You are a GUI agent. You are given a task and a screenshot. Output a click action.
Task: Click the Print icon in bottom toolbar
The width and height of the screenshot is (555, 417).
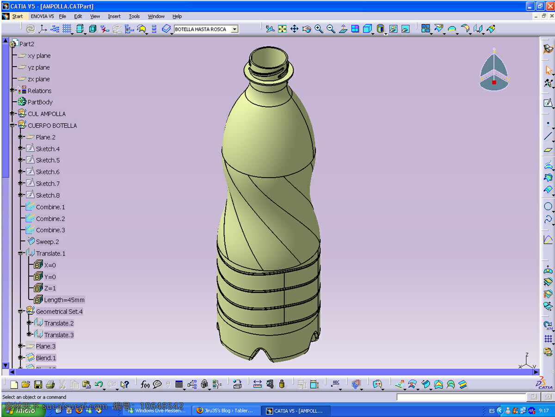click(50, 384)
